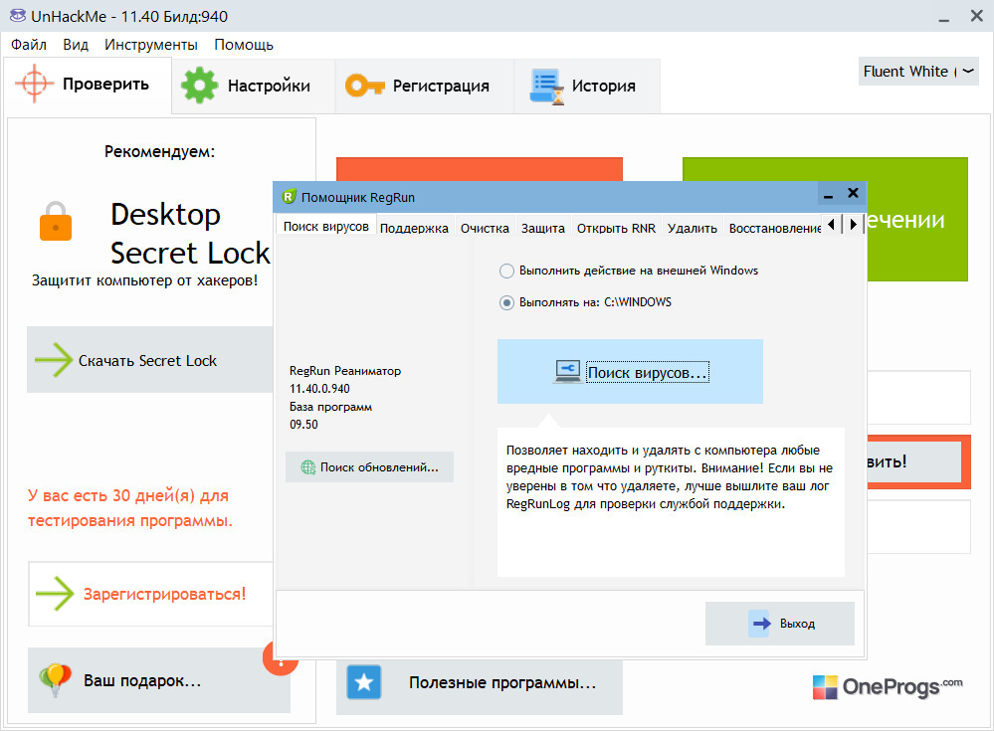Open Настройки via the green gear icon

pyautogui.click(x=199, y=85)
